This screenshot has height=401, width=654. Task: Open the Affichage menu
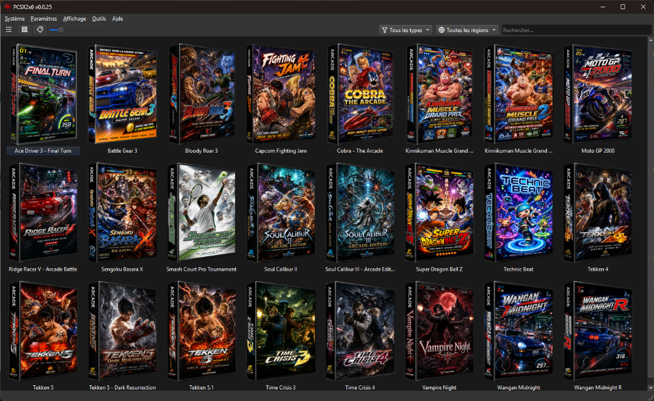click(74, 18)
